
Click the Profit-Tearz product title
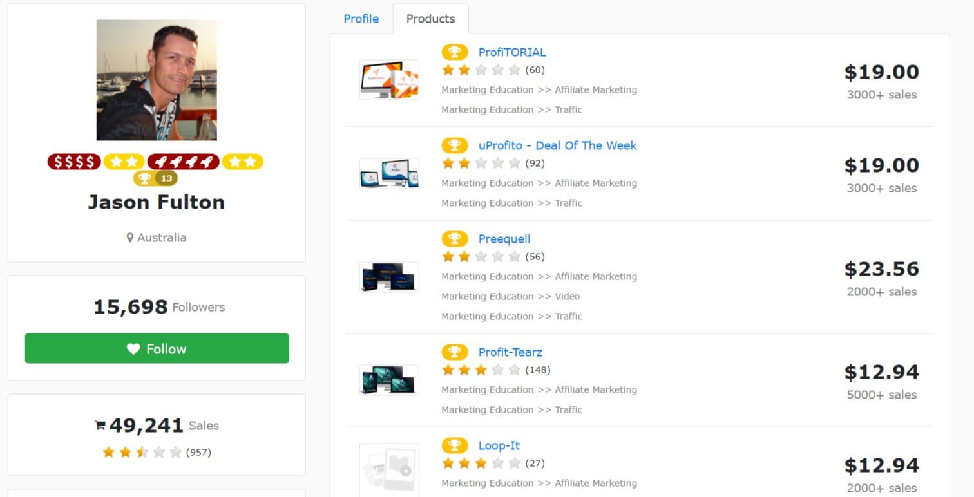pos(510,352)
